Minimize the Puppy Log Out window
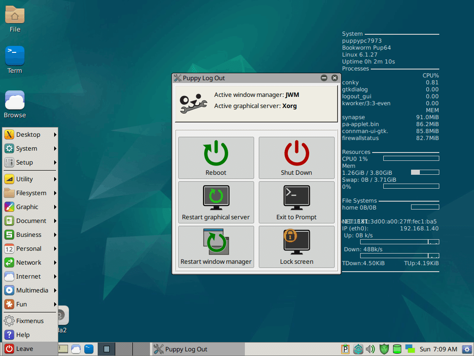This screenshot has height=356, width=474. 324,78
